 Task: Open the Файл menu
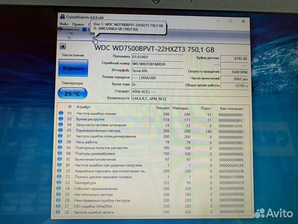coord(64,24)
